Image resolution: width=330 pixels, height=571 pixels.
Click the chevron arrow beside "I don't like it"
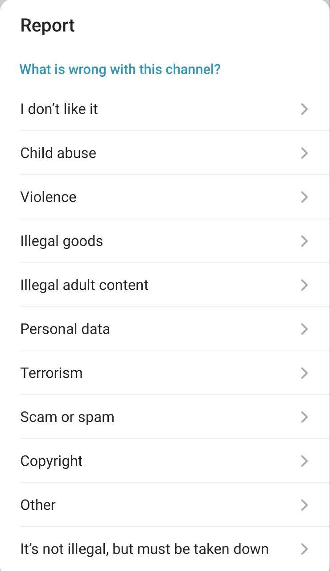coord(304,109)
